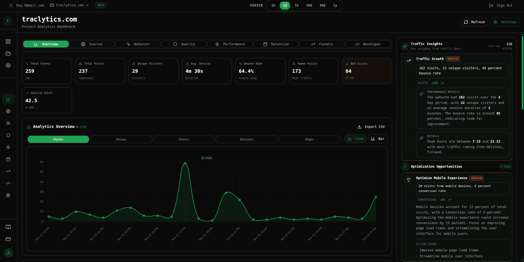Open the calendar icon in sidebar
The width and height of the screenshot is (524, 262).
[x=8, y=159]
